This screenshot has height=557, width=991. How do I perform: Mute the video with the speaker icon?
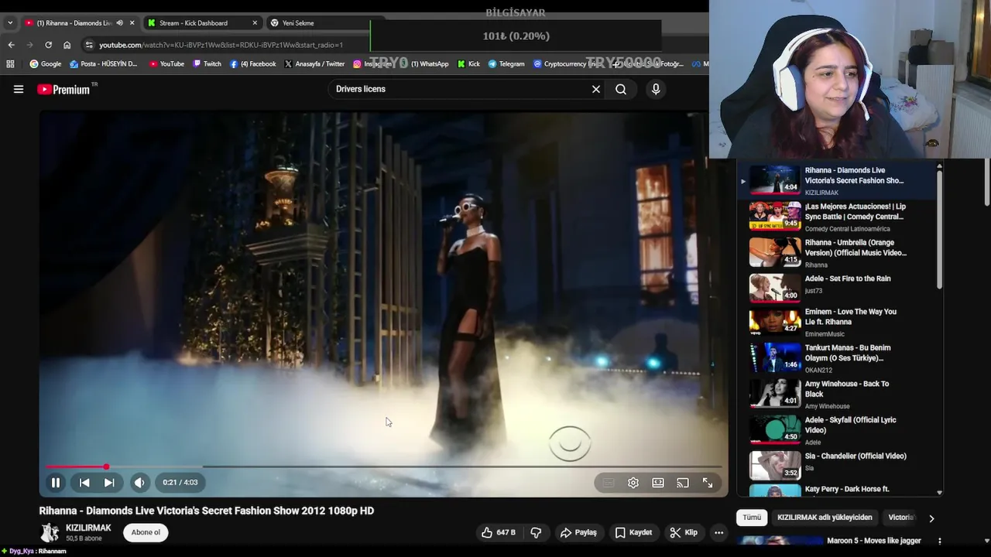click(139, 483)
